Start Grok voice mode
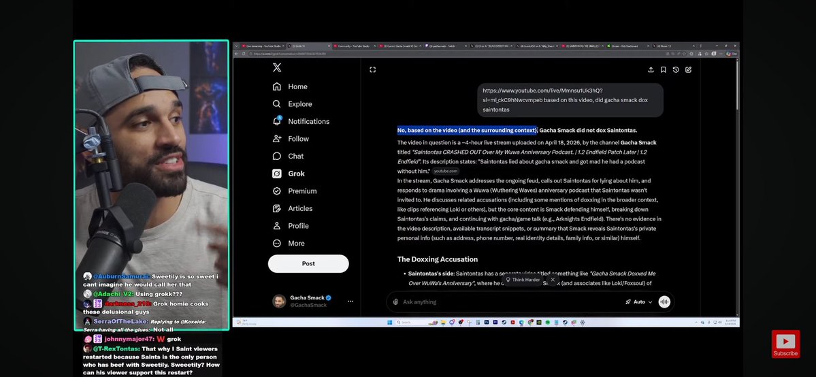The width and height of the screenshot is (816, 377). point(664,301)
